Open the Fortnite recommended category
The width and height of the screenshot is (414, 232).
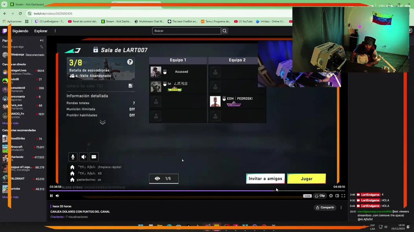click(x=23, y=189)
